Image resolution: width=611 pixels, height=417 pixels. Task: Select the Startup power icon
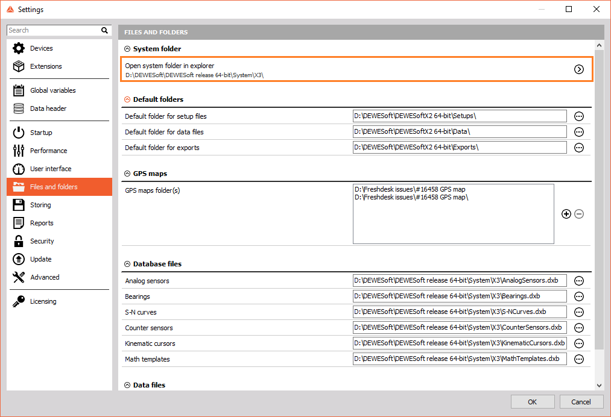coord(19,133)
